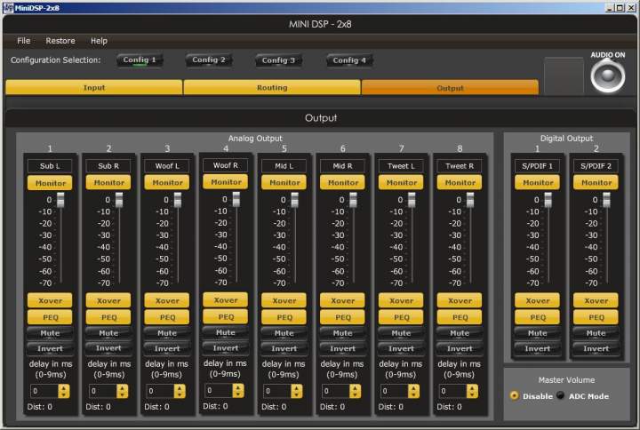Click the S/PDIF 1 gain fader handle
640x430 pixels.
548,200
